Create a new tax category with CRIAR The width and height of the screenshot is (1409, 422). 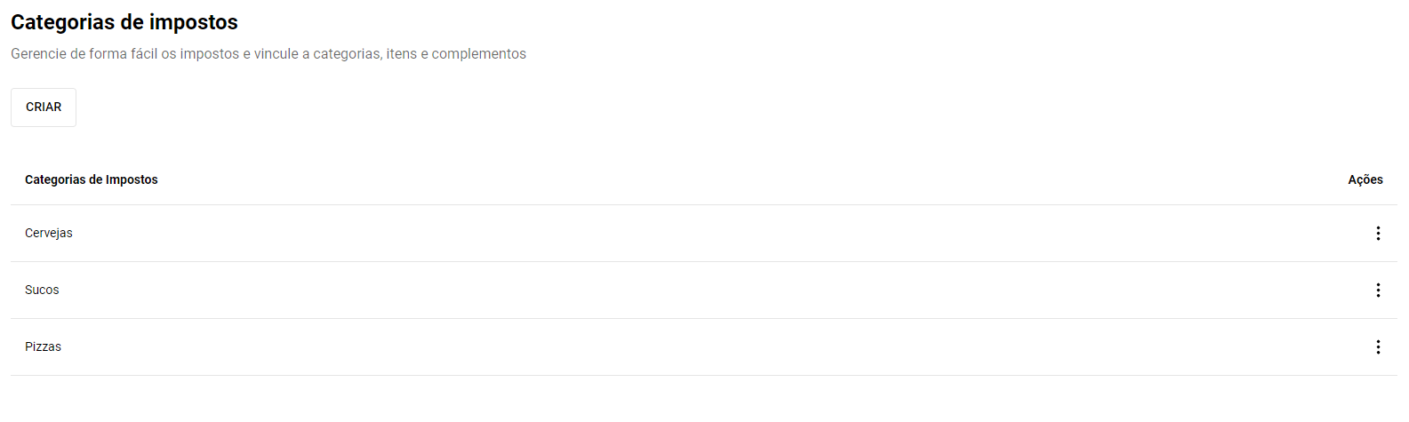(44, 107)
